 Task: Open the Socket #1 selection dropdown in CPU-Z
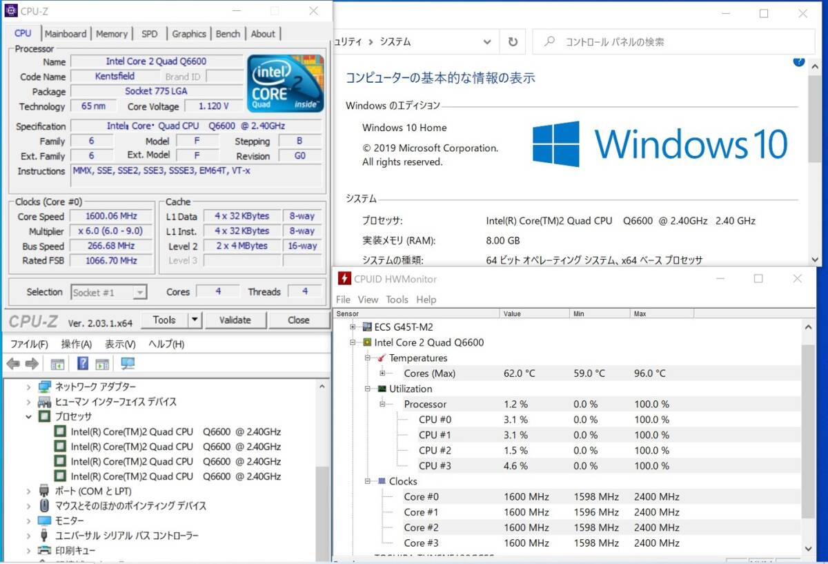pyautogui.click(x=140, y=293)
